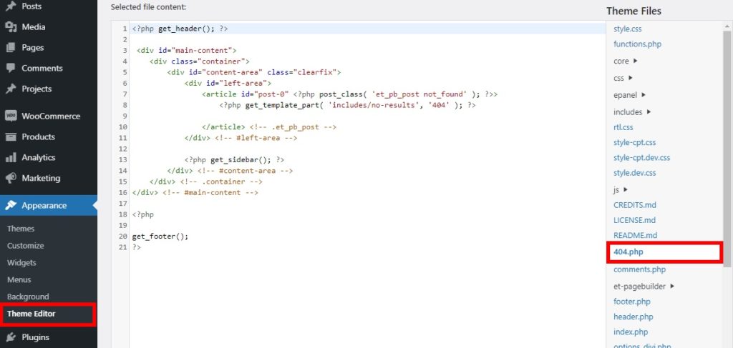
Task: Click the core folder label
Action: coord(621,61)
